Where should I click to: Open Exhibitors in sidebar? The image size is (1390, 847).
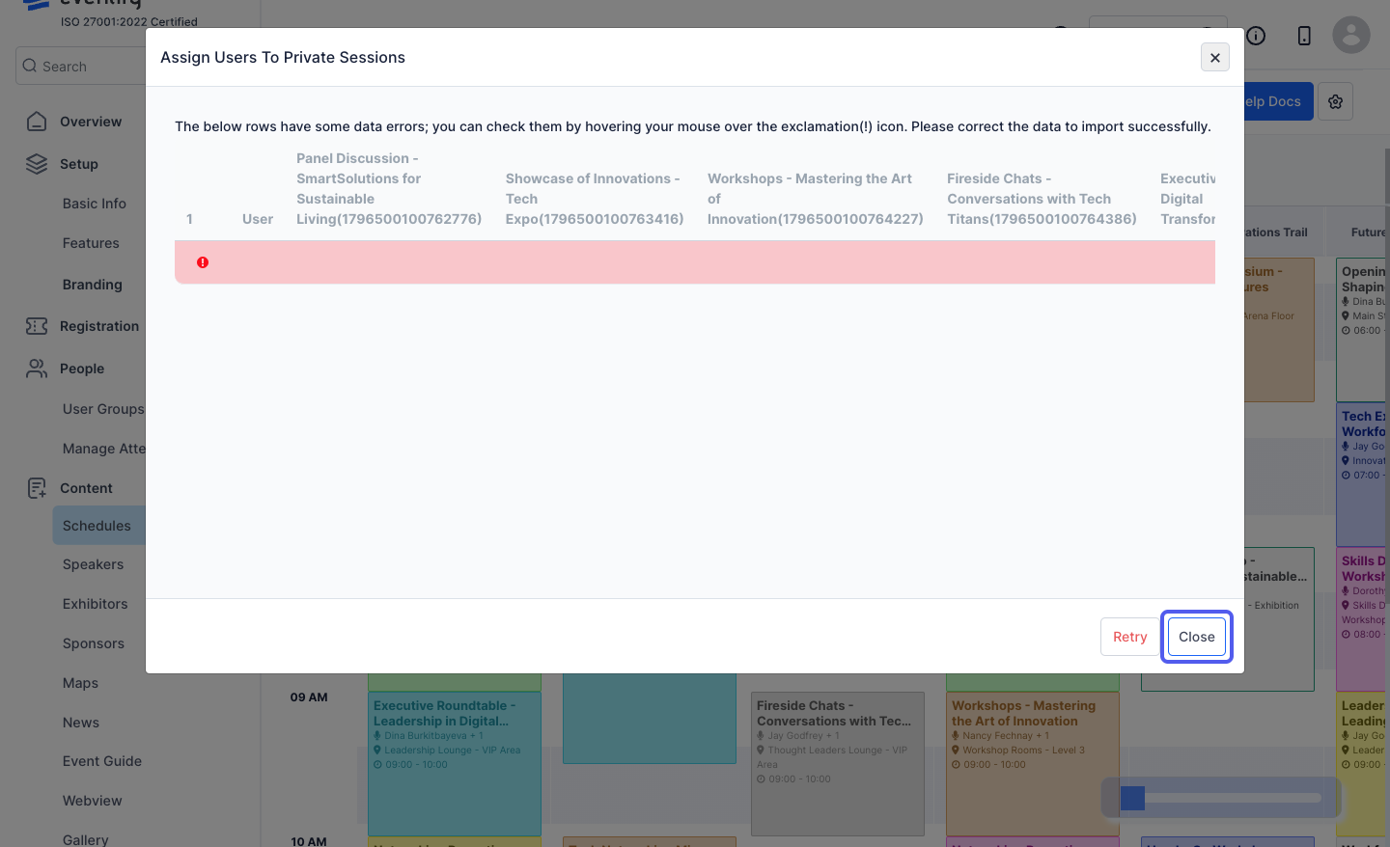point(96,604)
